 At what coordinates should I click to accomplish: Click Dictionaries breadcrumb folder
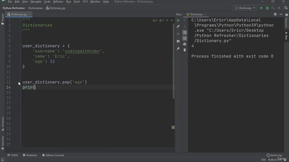(x=35, y=8)
